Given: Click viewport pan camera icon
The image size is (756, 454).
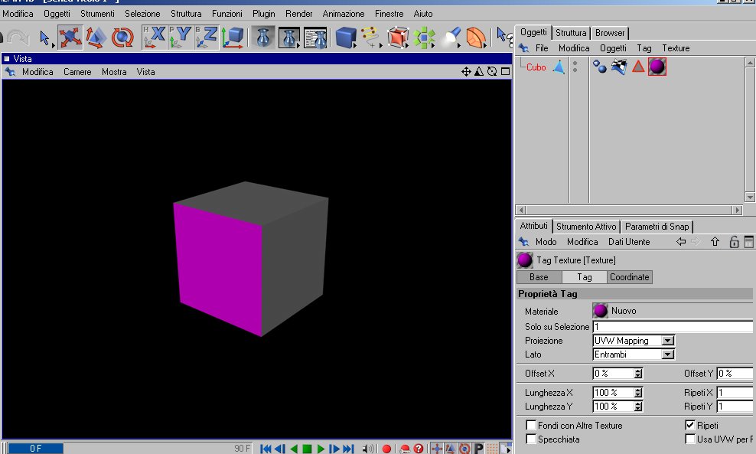Looking at the screenshot, I should click(x=466, y=71).
